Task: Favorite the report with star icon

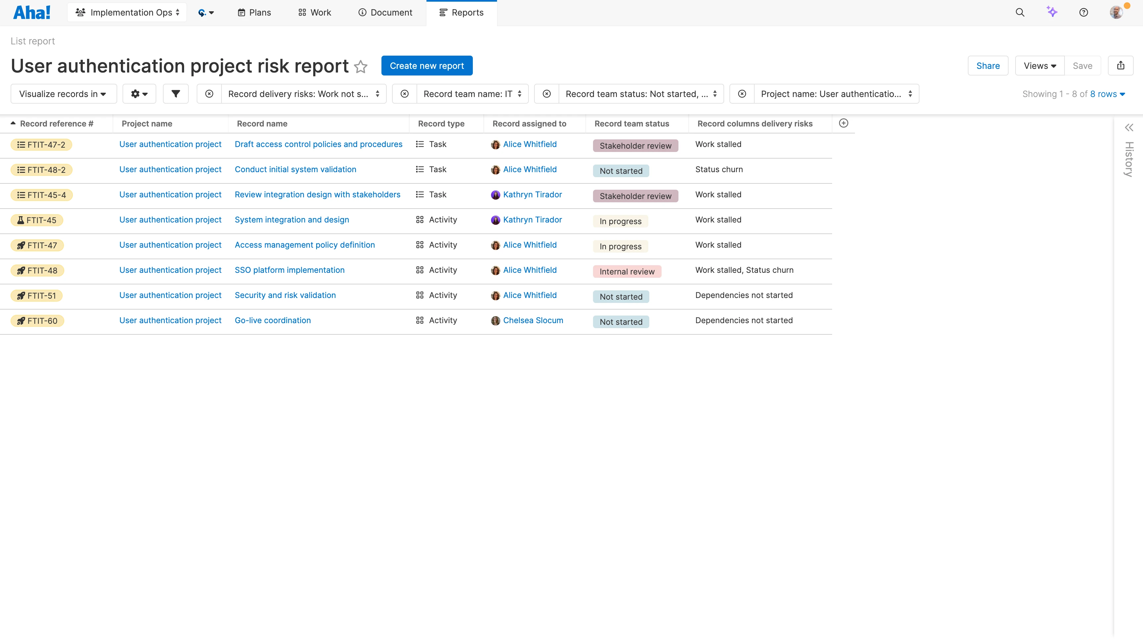Action: (x=361, y=67)
